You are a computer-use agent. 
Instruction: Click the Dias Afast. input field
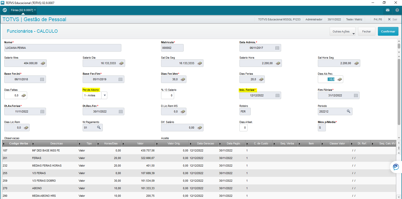(243, 128)
